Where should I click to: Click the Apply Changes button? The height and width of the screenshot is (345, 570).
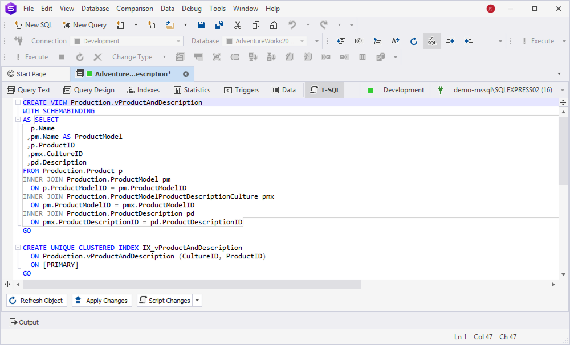[102, 301]
